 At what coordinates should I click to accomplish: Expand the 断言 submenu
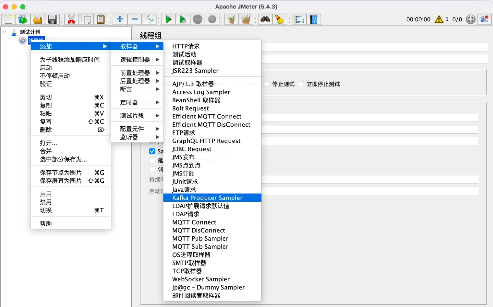137,89
